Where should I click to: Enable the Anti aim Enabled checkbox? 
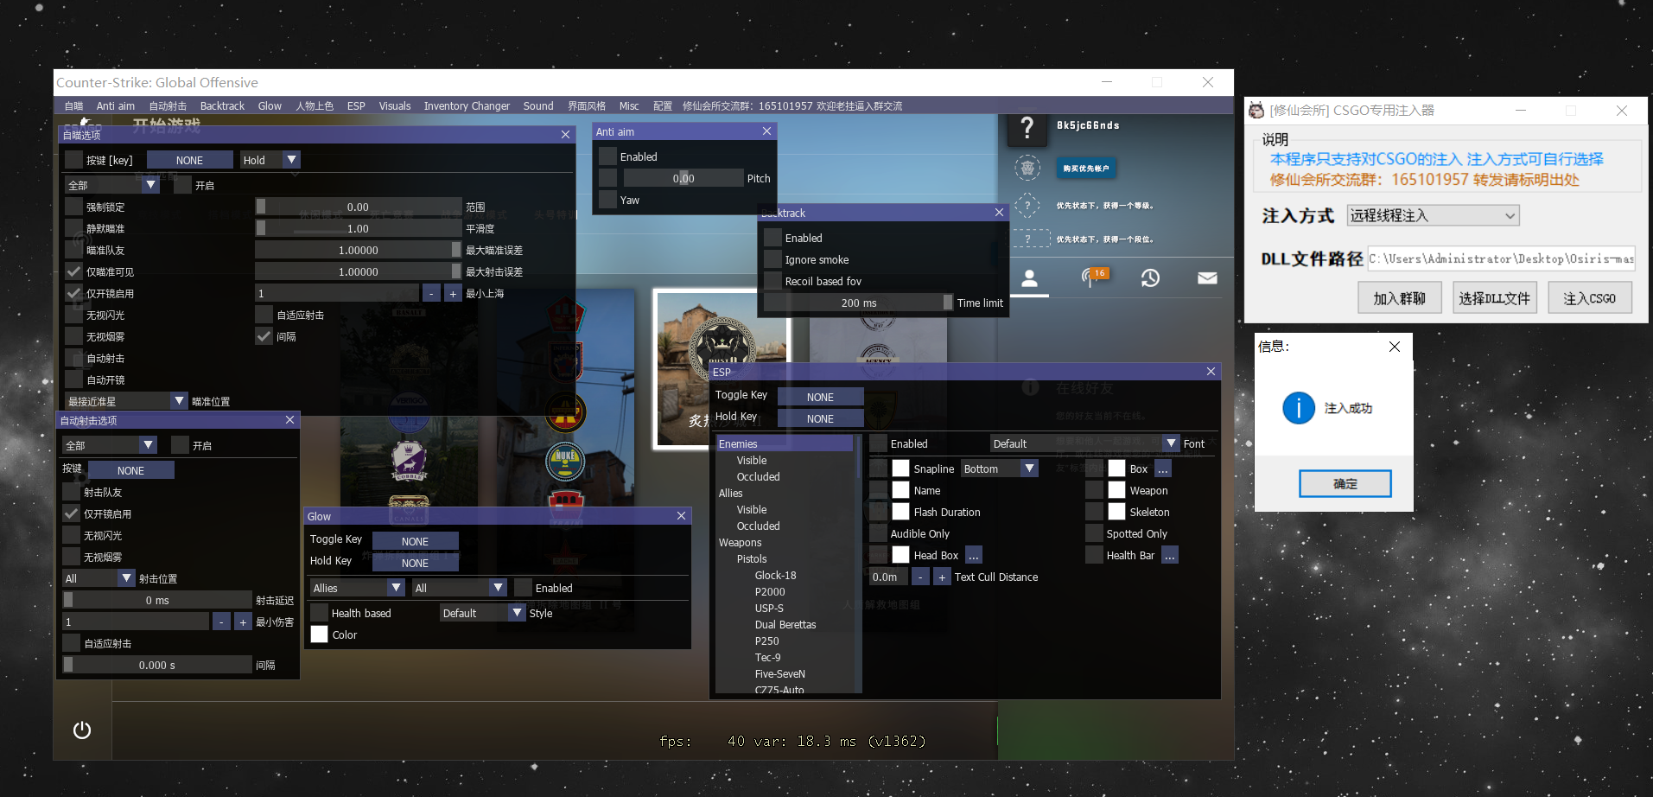pyautogui.click(x=608, y=156)
